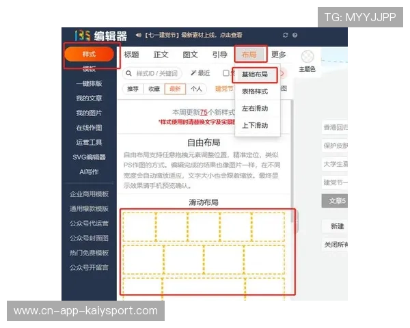Toggle the checkbox beside 最近
410x328 pixels.
(x=225, y=73)
